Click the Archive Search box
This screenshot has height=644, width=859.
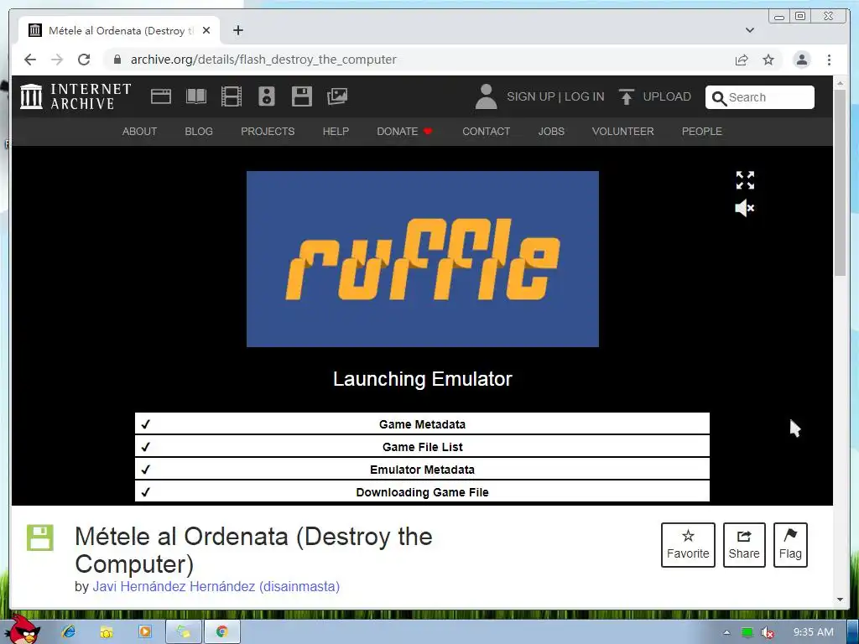(x=759, y=97)
